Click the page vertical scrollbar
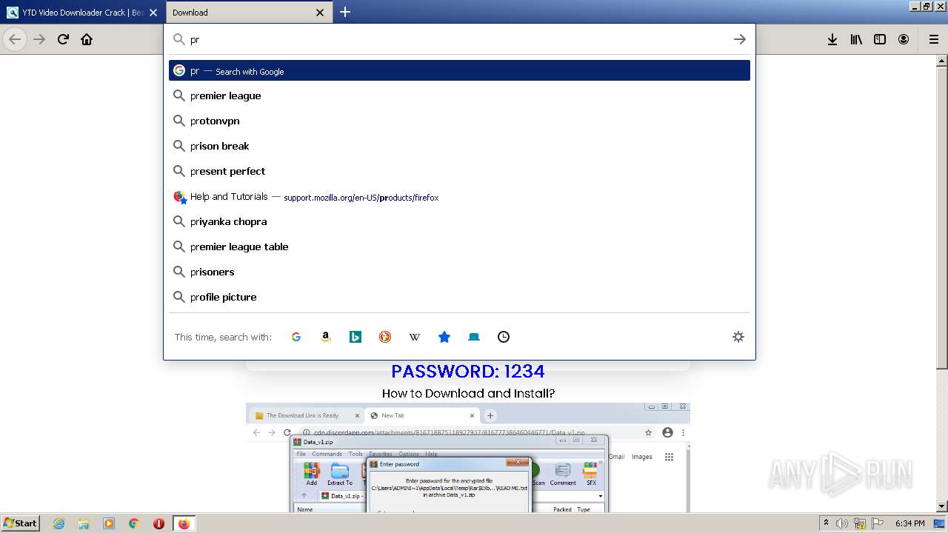 pyautogui.click(x=941, y=284)
